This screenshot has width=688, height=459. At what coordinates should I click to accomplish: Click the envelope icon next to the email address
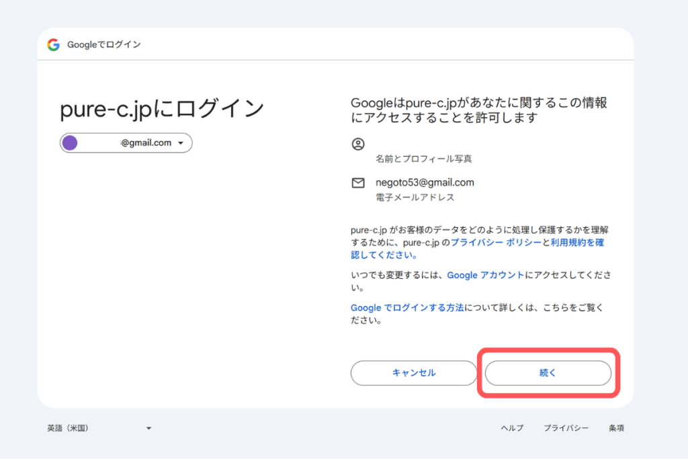[358, 181]
